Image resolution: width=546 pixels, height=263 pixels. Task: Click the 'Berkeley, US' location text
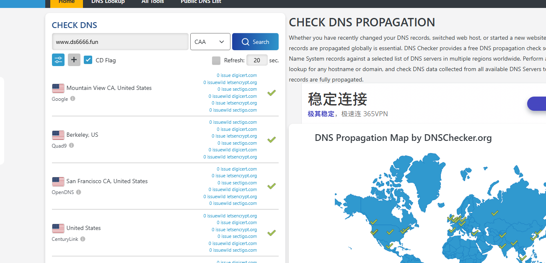click(x=82, y=135)
